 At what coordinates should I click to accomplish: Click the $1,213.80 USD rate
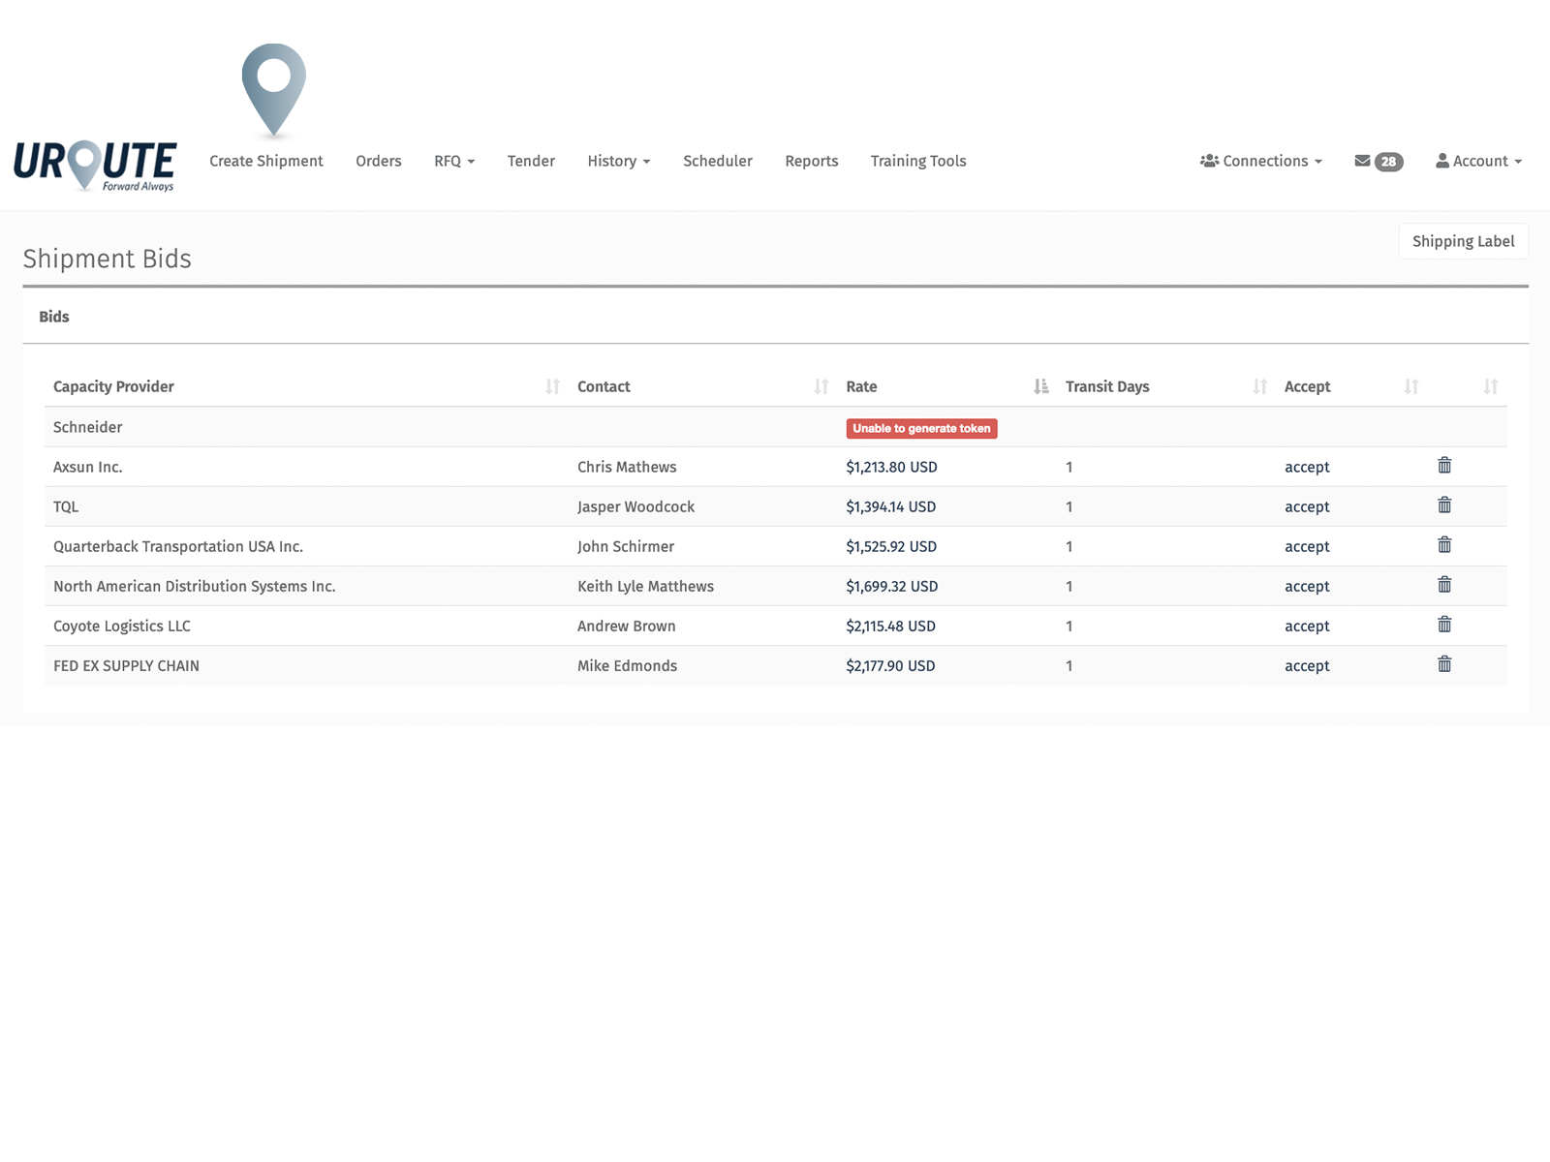pos(891,467)
